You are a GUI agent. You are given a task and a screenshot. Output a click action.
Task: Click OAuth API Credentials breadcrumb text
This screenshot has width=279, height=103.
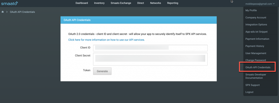click(22, 12)
